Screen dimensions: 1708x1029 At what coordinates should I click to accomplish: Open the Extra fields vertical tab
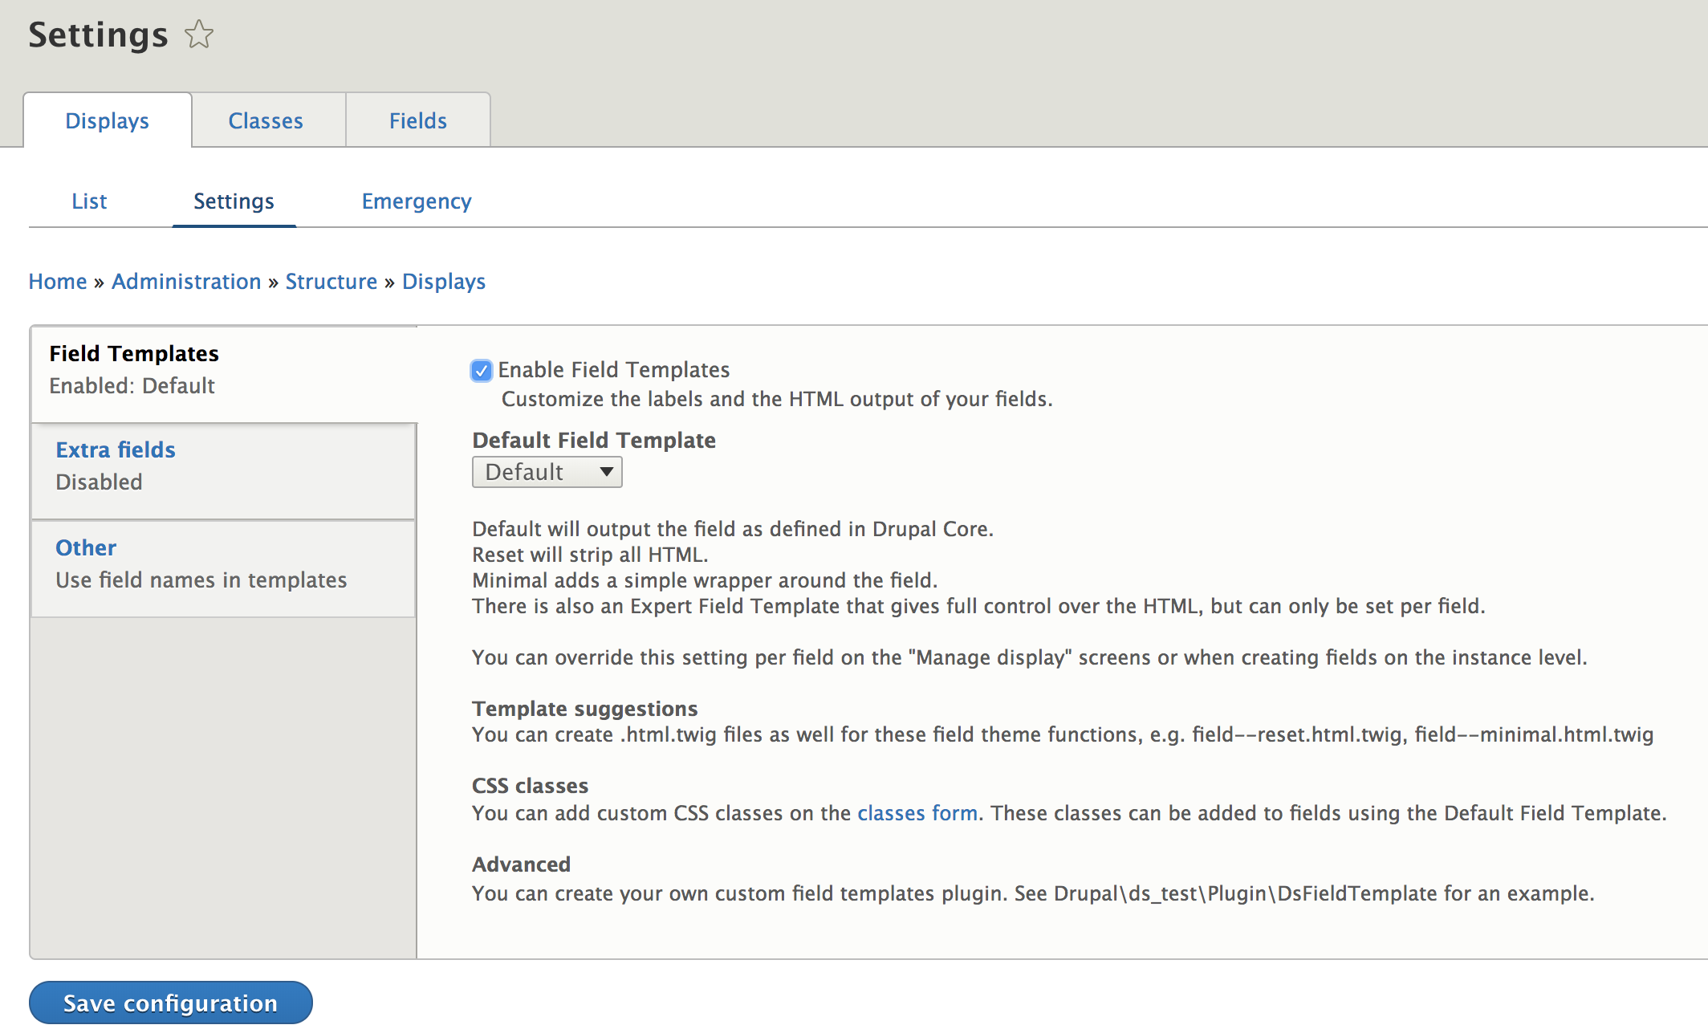pyautogui.click(x=116, y=450)
